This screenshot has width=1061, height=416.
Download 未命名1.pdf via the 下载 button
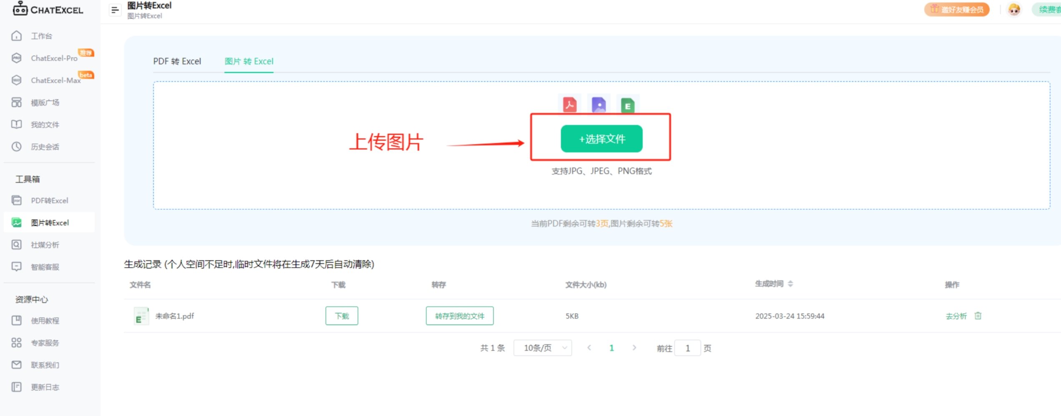click(341, 316)
